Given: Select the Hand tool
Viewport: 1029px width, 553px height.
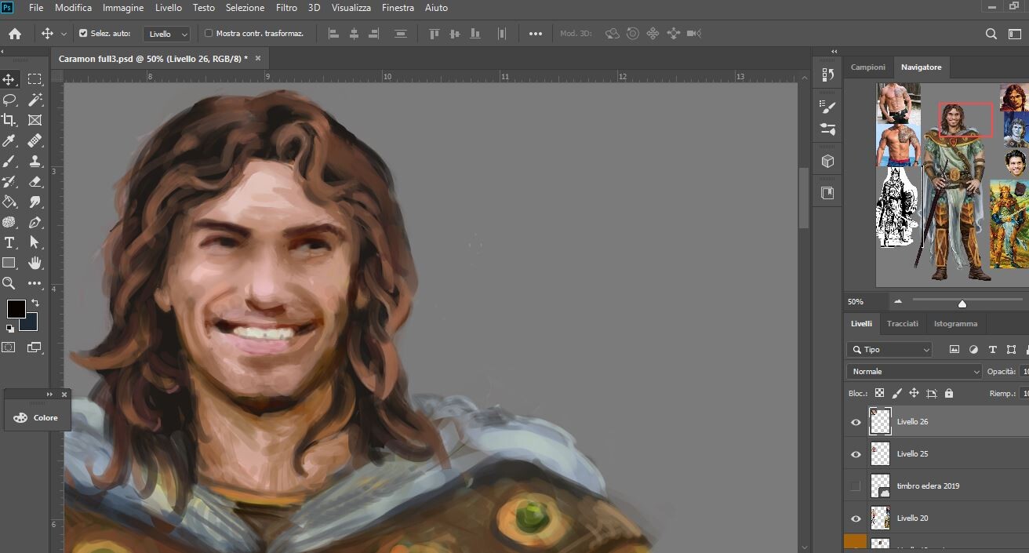Looking at the screenshot, I should (35, 263).
